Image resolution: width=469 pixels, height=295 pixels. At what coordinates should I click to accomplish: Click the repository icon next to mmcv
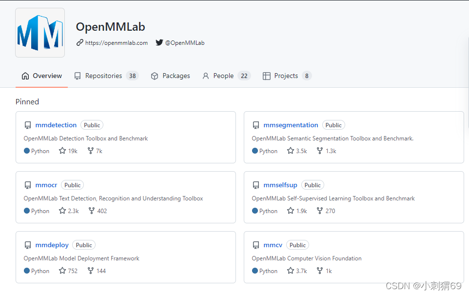256,245
